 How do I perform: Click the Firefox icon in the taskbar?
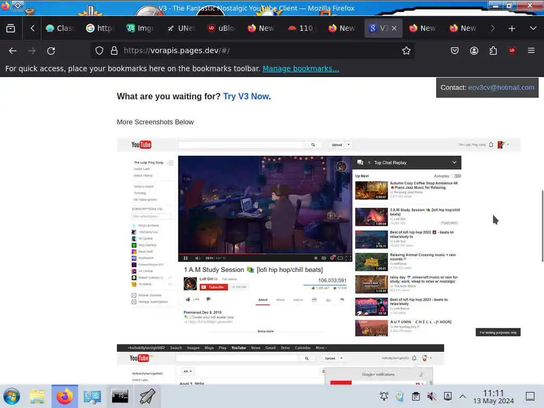[64, 396]
